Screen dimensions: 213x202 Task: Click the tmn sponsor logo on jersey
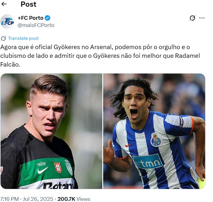148,162
